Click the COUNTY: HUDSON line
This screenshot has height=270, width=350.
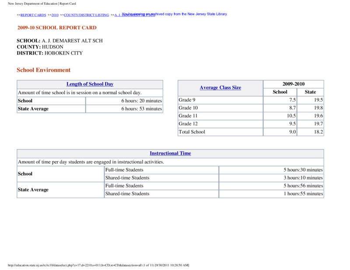(40, 47)
